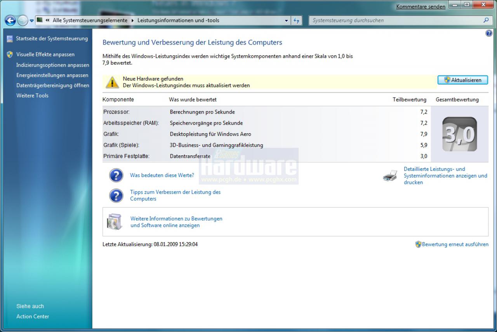Screen dimensions: 497x332
Task: Click the 'Aktualisieren' button
Action: (463, 80)
